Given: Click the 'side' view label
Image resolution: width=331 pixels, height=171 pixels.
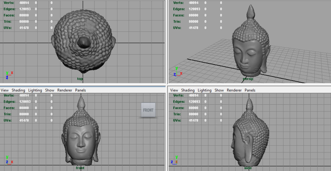Looking at the screenshot, I should coord(248,168).
